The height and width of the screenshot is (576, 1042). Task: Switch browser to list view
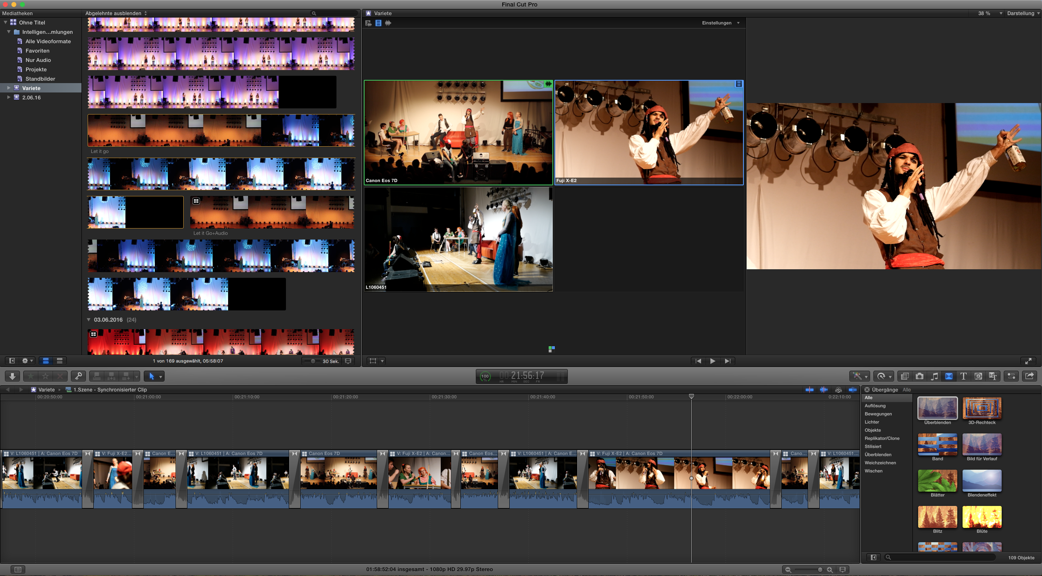point(59,361)
